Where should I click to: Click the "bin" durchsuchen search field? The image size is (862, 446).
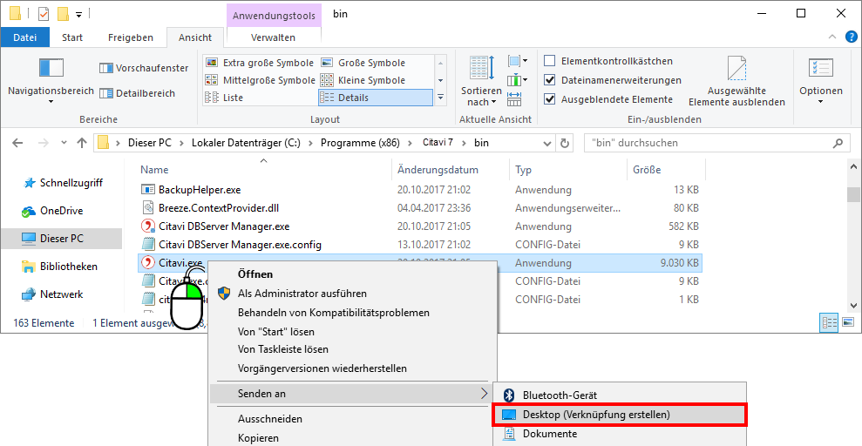[x=716, y=144]
